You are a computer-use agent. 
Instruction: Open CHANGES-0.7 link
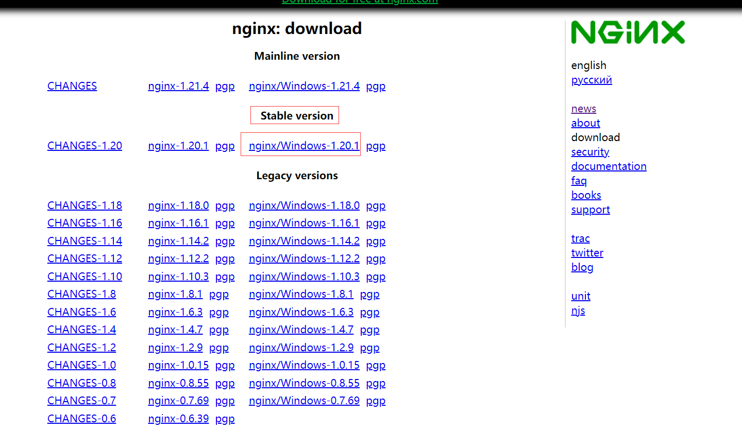pyautogui.click(x=81, y=401)
